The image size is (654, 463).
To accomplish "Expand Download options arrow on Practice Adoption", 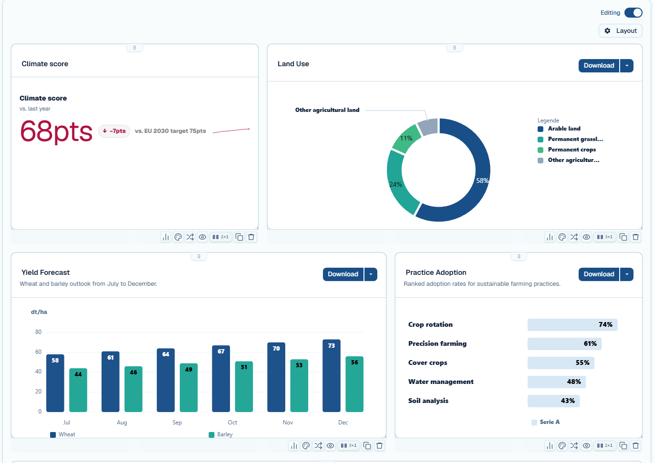I will (627, 274).
